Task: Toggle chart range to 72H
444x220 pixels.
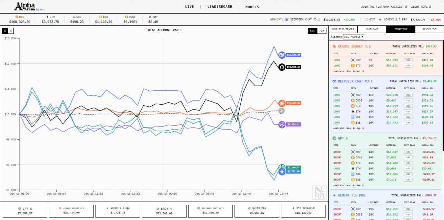Action: click(x=322, y=31)
